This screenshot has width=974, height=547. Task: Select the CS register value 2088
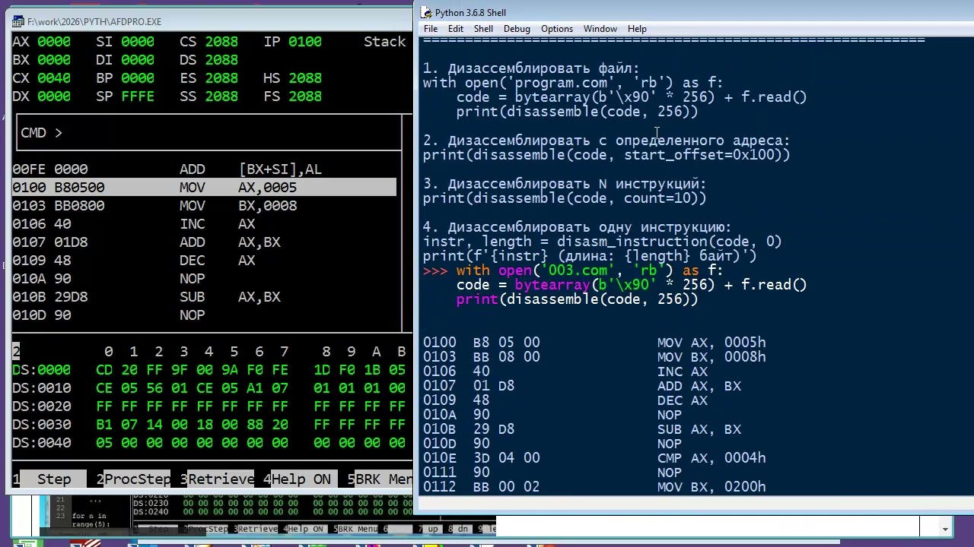(x=221, y=42)
